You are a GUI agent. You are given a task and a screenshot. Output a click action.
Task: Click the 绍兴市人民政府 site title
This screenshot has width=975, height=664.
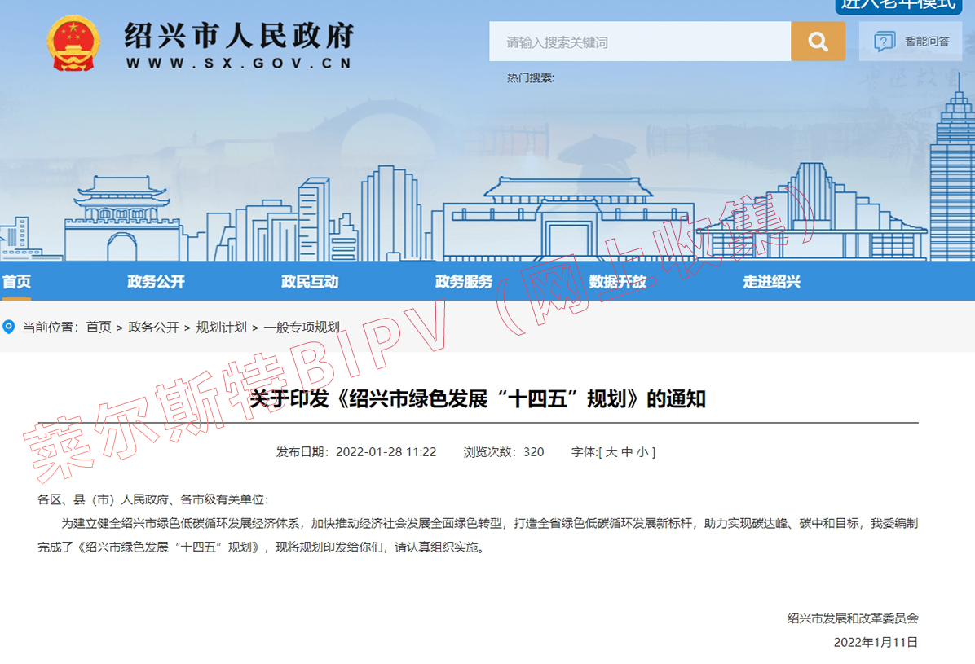point(240,35)
